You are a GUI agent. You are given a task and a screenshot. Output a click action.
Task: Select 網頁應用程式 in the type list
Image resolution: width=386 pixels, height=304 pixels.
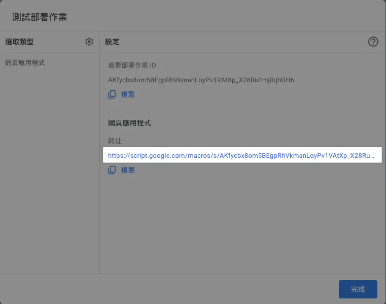click(x=25, y=63)
